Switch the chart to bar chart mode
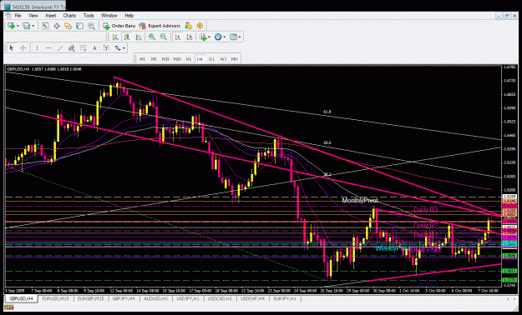This screenshot has height=315, width=522. (115, 37)
